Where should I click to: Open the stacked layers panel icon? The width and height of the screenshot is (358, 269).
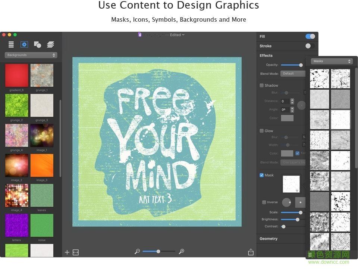50,44
